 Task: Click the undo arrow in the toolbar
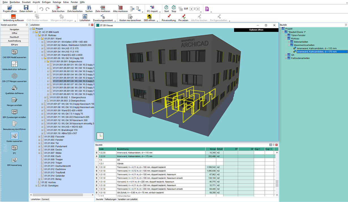41,9
